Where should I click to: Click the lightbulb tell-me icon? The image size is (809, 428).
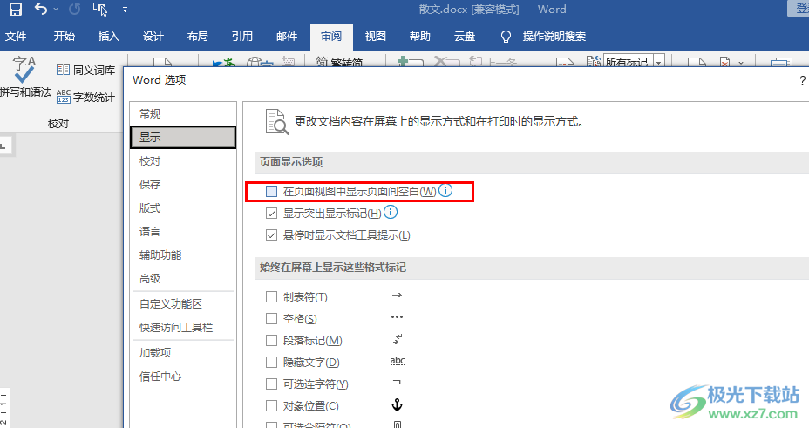(x=506, y=37)
